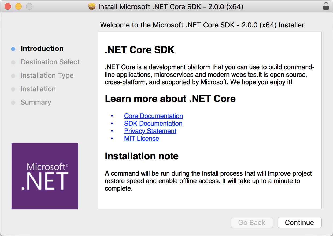Screen dimensions: 333x236
Task: Select the Installation Type step
Action: pos(47,75)
